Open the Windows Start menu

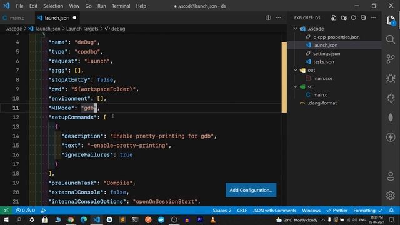point(6,219)
